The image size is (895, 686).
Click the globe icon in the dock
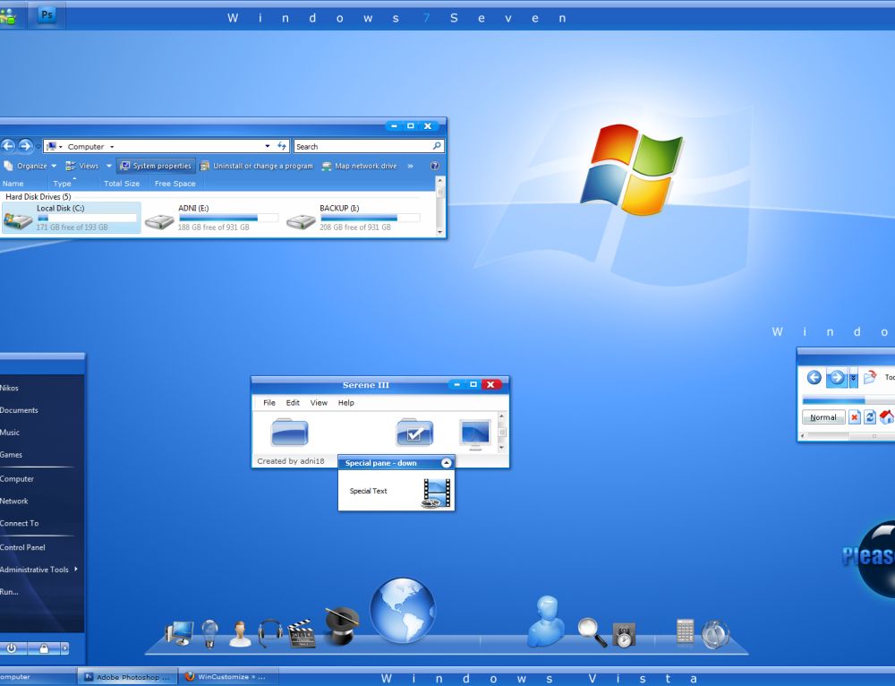tap(403, 611)
